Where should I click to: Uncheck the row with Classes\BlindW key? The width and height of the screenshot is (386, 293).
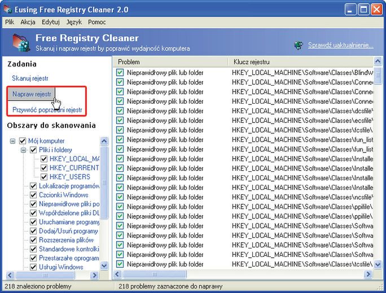120,73
